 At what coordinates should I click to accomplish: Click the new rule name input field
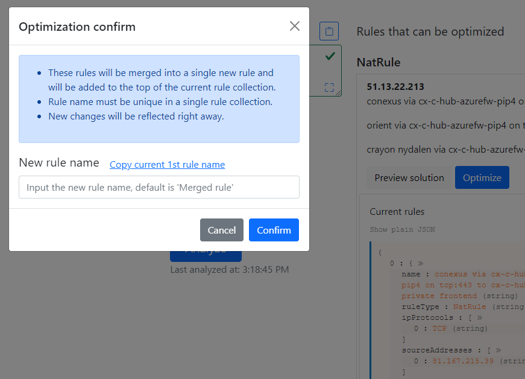click(159, 187)
